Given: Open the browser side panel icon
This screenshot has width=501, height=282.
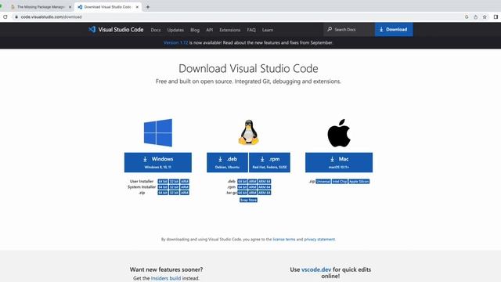Looking at the screenshot, I should (496, 17).
